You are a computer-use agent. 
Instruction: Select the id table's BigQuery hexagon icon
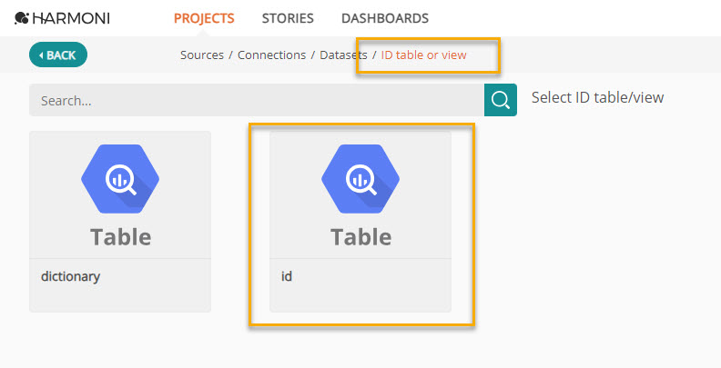click(360, 179)
